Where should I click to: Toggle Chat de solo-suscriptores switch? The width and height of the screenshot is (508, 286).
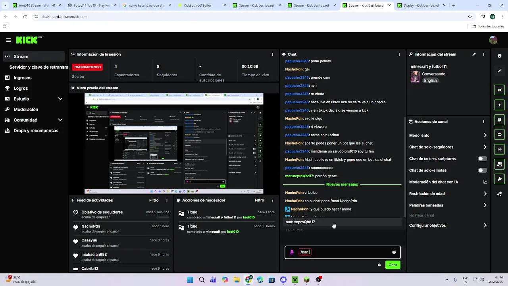tap(482, 158)
